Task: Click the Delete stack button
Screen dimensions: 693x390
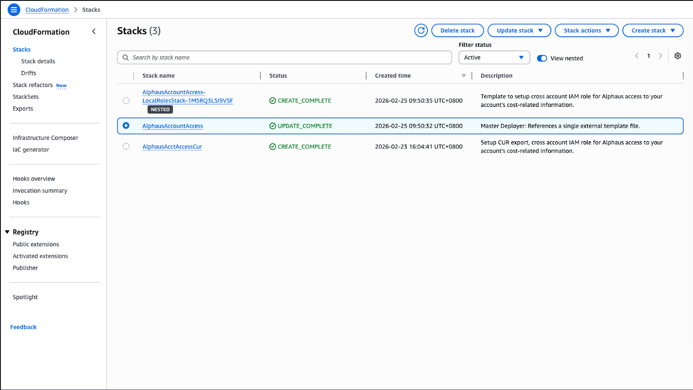Action: click(457, 30)
